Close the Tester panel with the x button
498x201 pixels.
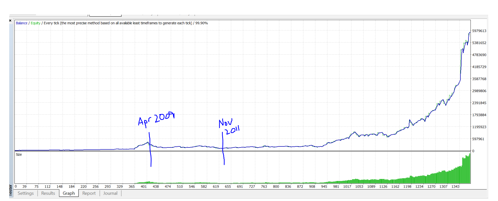click(10, 20)
